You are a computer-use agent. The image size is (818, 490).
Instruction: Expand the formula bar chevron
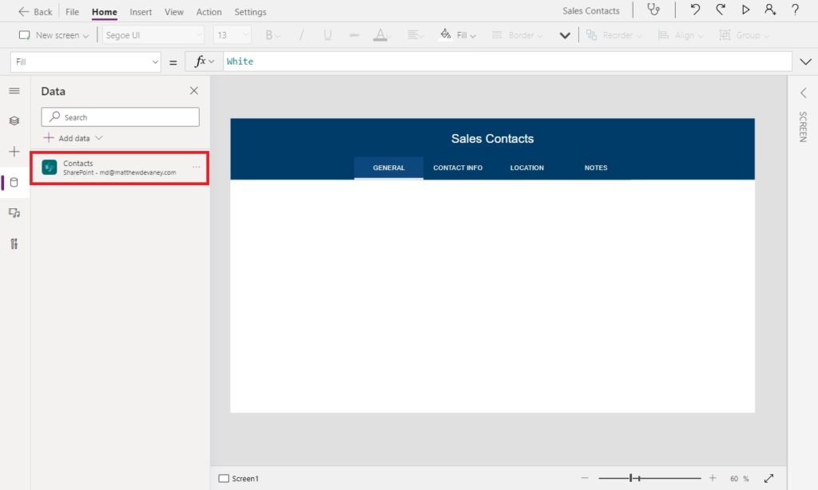(805, 61)
